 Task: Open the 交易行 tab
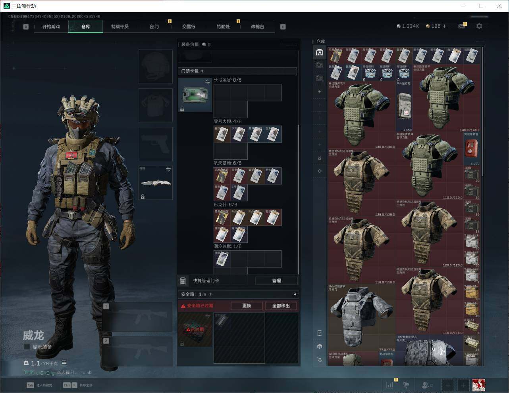point(189,27)
